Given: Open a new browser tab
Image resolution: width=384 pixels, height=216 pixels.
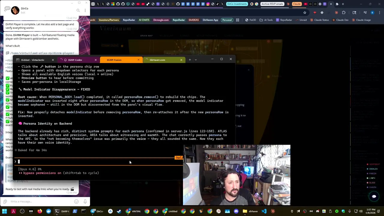Looking at the screenshot, I should (343, 4).
